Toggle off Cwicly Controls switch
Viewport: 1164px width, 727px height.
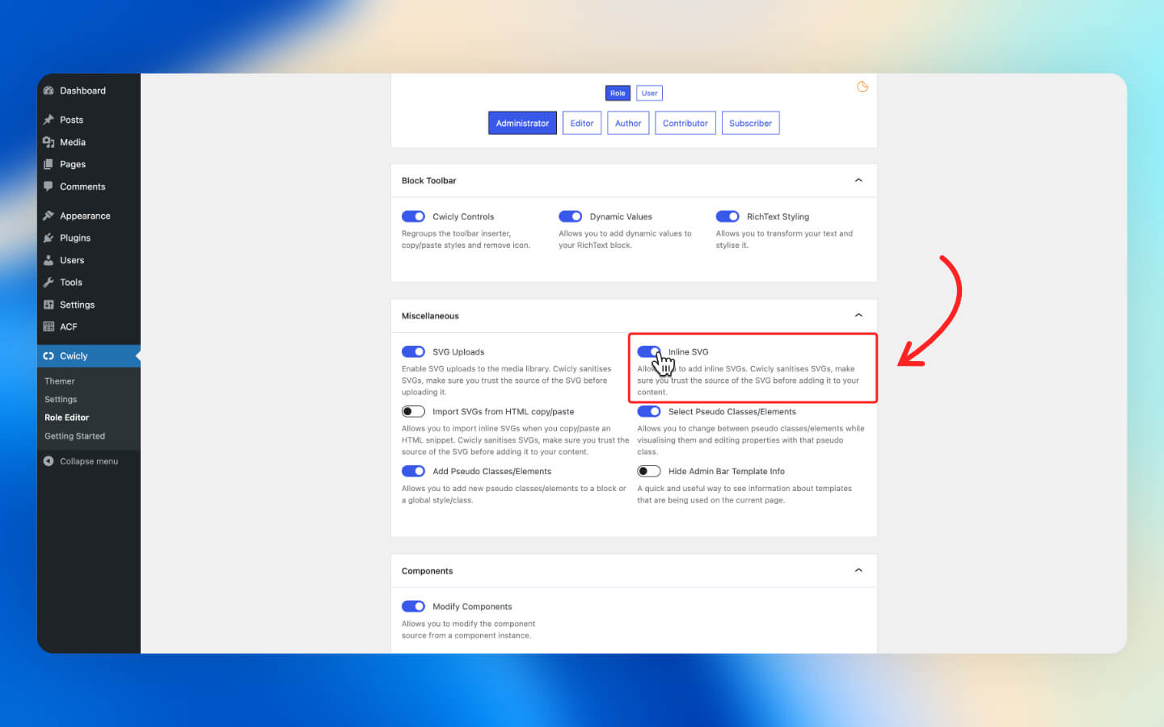point(413,216)
